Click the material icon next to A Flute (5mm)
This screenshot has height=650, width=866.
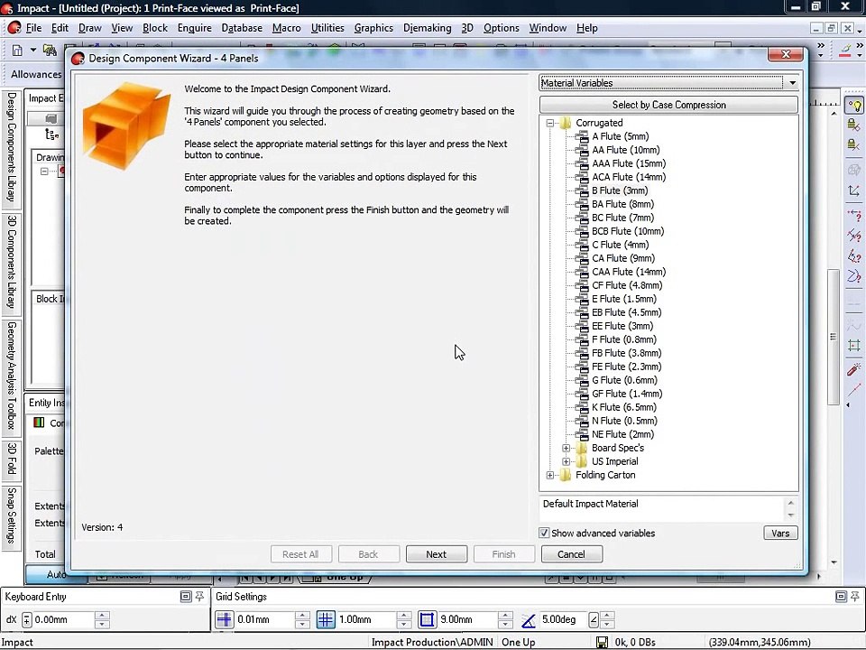582,136
